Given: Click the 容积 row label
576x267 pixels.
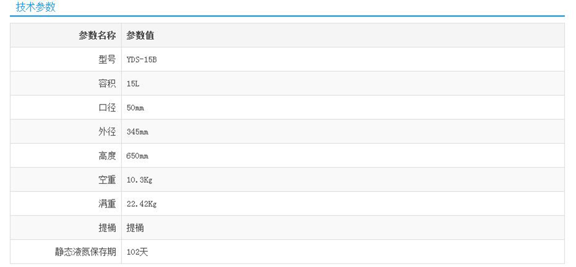Looking at the screenshot, I should point(107,83).
